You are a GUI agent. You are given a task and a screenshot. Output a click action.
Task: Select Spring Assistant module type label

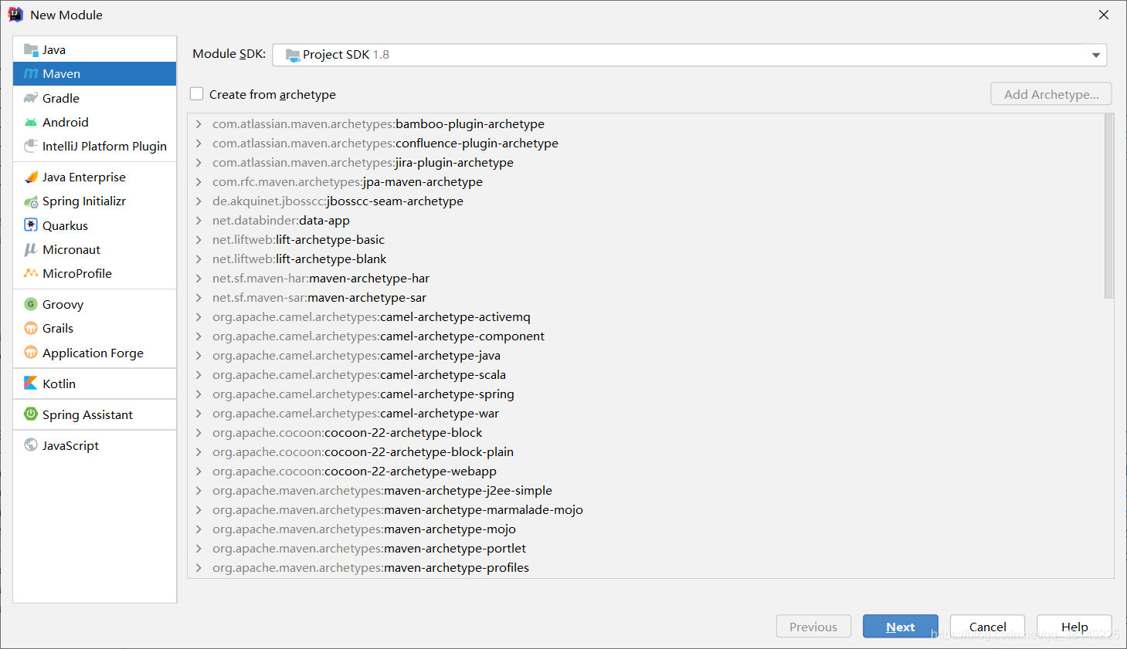point(87,415)
